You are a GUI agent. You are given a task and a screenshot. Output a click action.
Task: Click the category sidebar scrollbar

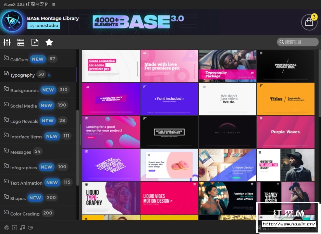(x=77, y=148)
